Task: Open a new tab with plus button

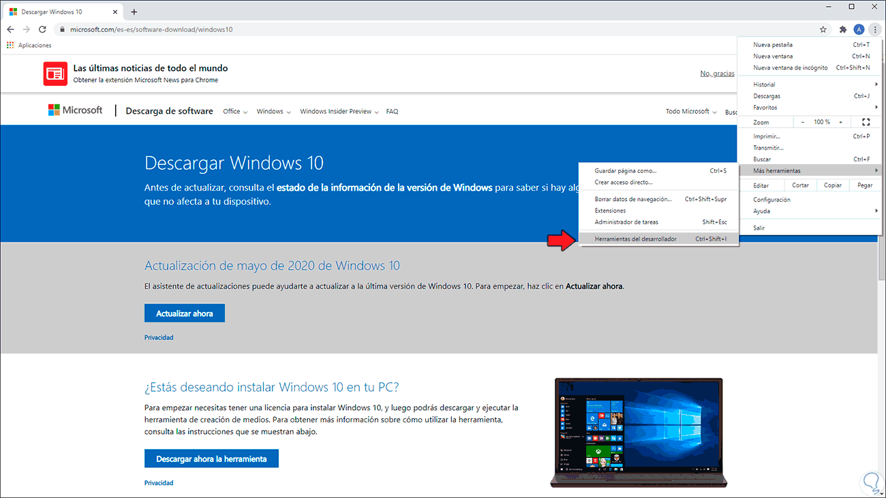Action: click(x=134, y=12)
